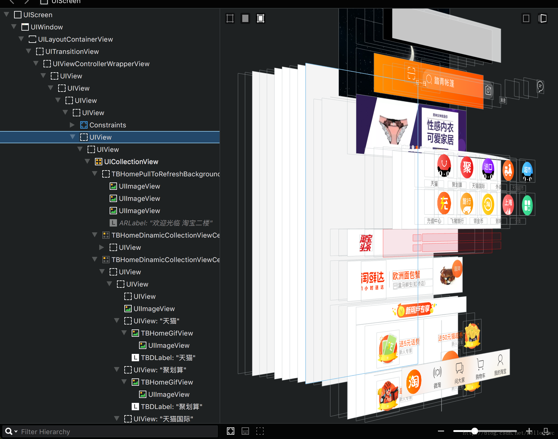
Task: Click the Filter Hierarchy search field
Action: pyautogui.click(x=110, y=431)
